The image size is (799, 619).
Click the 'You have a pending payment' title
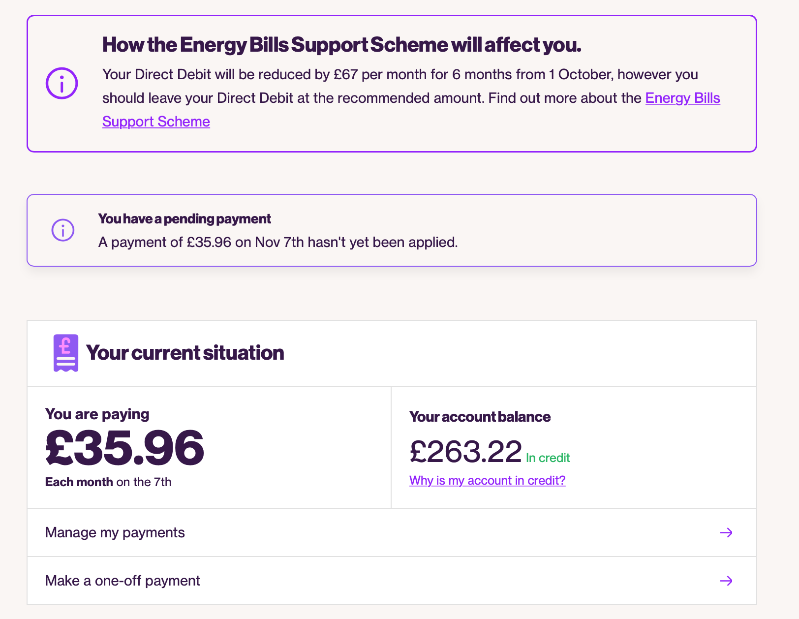pyautogui.click(x=184, y=218)
